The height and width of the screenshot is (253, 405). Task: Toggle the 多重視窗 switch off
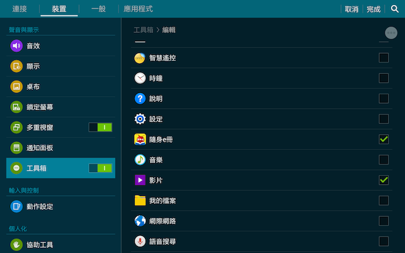[x=101, y=127]
